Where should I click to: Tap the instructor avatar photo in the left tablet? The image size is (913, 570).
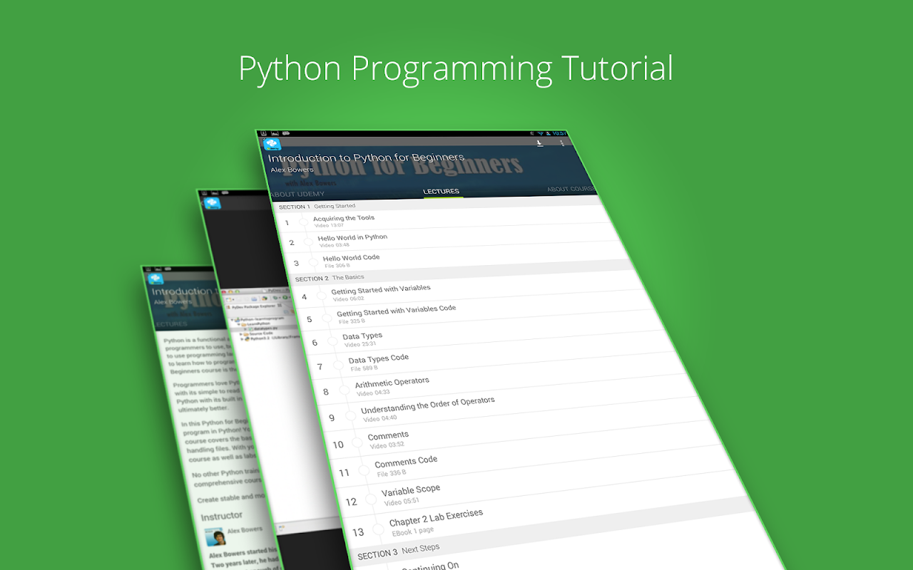[214, 537]
